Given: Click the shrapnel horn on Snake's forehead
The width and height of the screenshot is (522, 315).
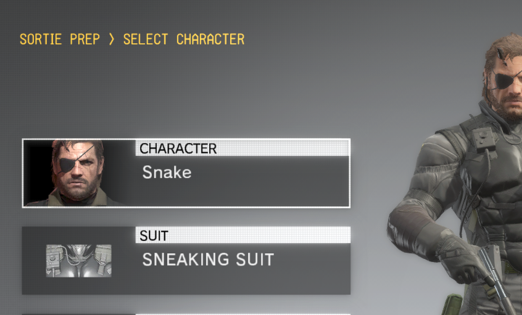Looking at the screenshot, I should (x=501, y=55).
